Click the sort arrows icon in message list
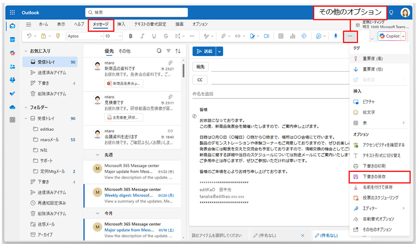This screenshot has width=417, height=244. coord(178,51)
